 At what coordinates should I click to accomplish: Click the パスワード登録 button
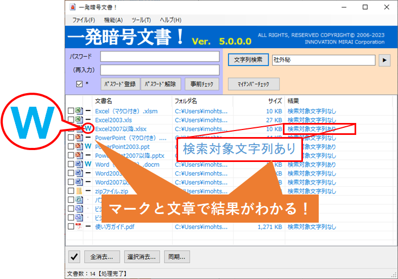(x=121, y=84)
